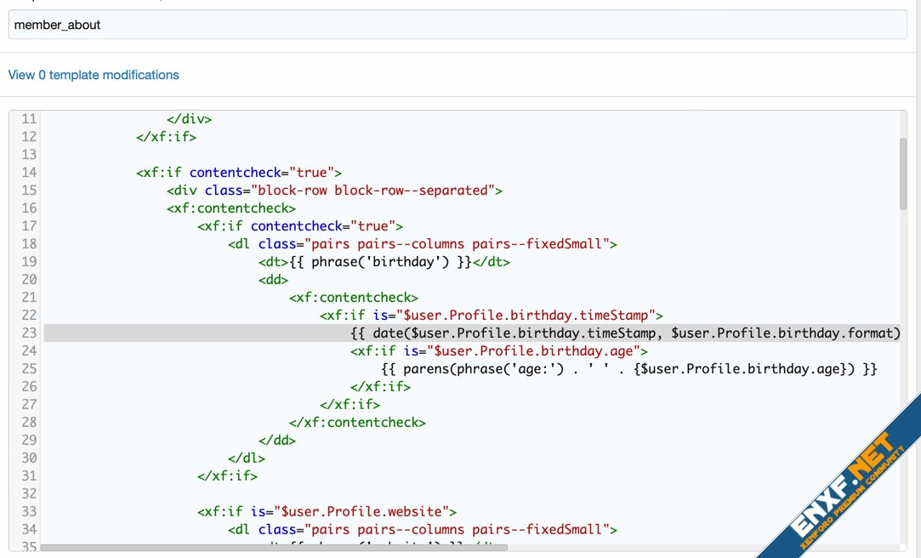This screenshot has width=921, height=558.
Task: Open View 0 template modifications link
Action: 94,75
